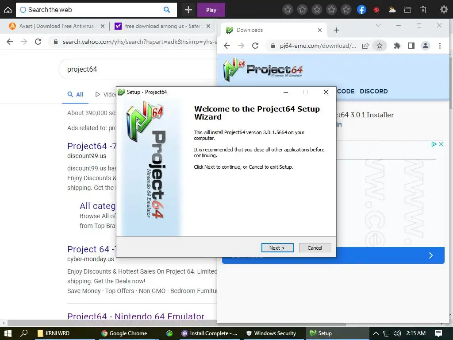Click the purple Play button
Screen dimensions: 453x340
point(211,10)
